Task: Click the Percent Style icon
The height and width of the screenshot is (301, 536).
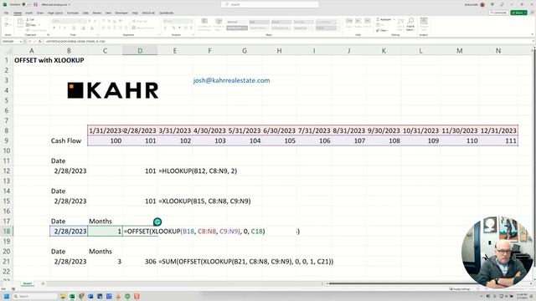Action: pyautogui.click(x=173, y=28)
